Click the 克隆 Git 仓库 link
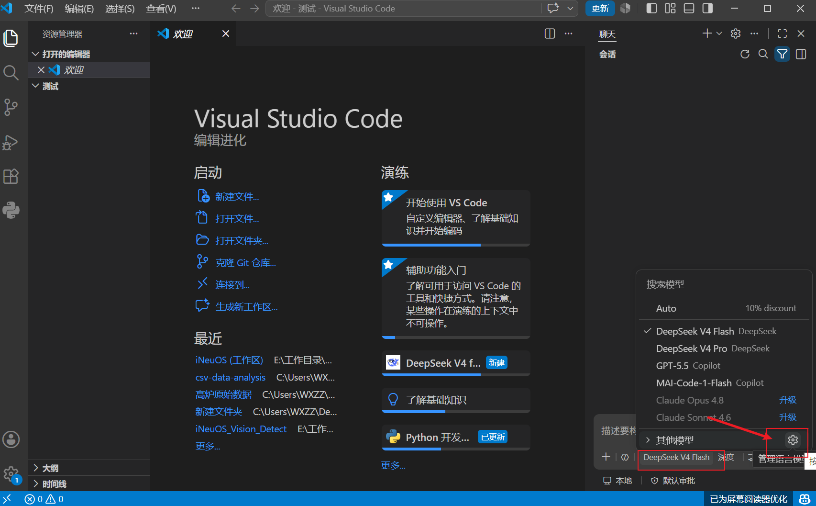This screenshot has width=816, height=506. pos(245,263)
